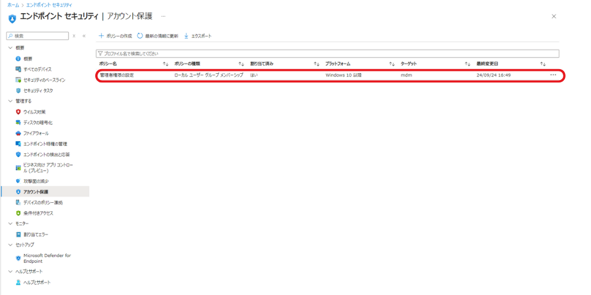Focus the sidebar 検索 field

pos(38,36)
